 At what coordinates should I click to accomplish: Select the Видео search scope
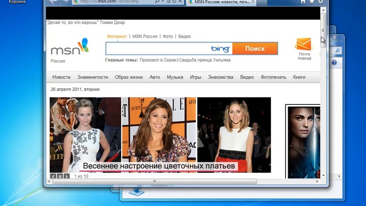click(x=184, y=37)
